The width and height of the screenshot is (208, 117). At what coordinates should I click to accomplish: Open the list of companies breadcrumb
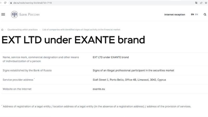81,30
